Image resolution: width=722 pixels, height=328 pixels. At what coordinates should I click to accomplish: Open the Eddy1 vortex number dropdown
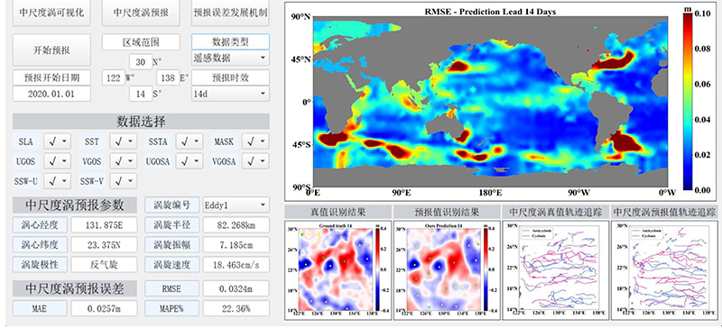coord(236,205)
